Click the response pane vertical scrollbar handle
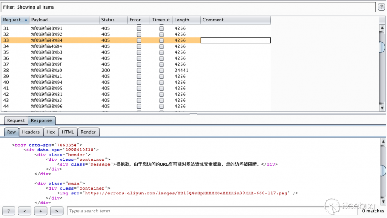Viewport: 387px width, 218px height. coord(382,170)
